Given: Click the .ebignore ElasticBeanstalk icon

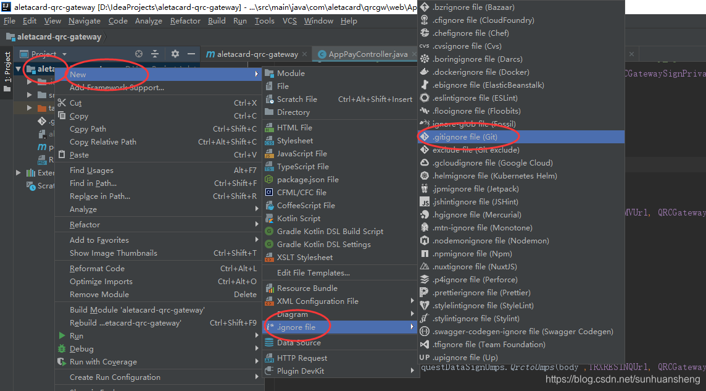Looking at the screenshot, I should (x=425, y=85).
